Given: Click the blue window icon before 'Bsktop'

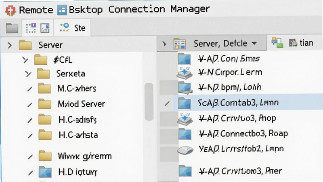Looking at the screenshot, I should click(x=62, y=10).
